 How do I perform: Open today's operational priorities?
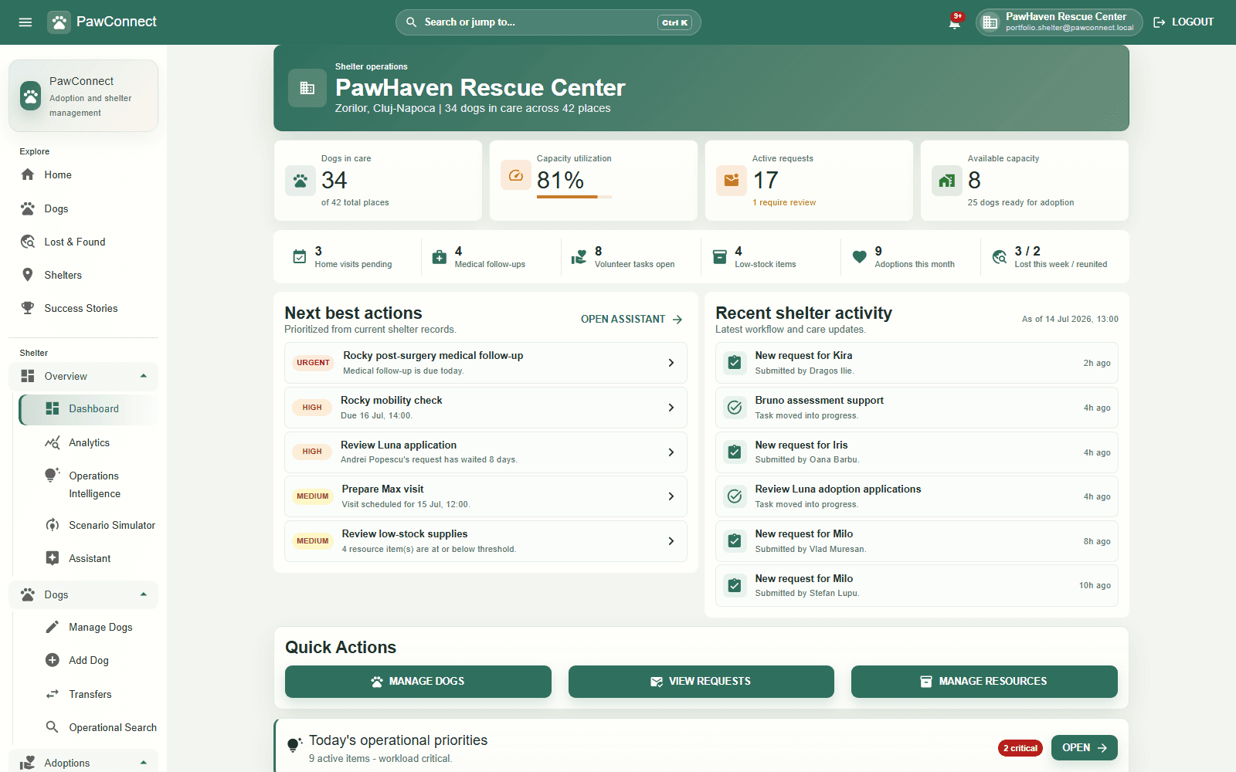pyautogui.click(x=1085, y=747)
